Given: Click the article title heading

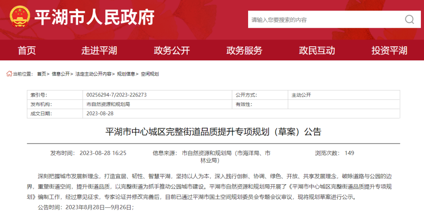Looking at the screenshot, I should click(x=213, y=132).
